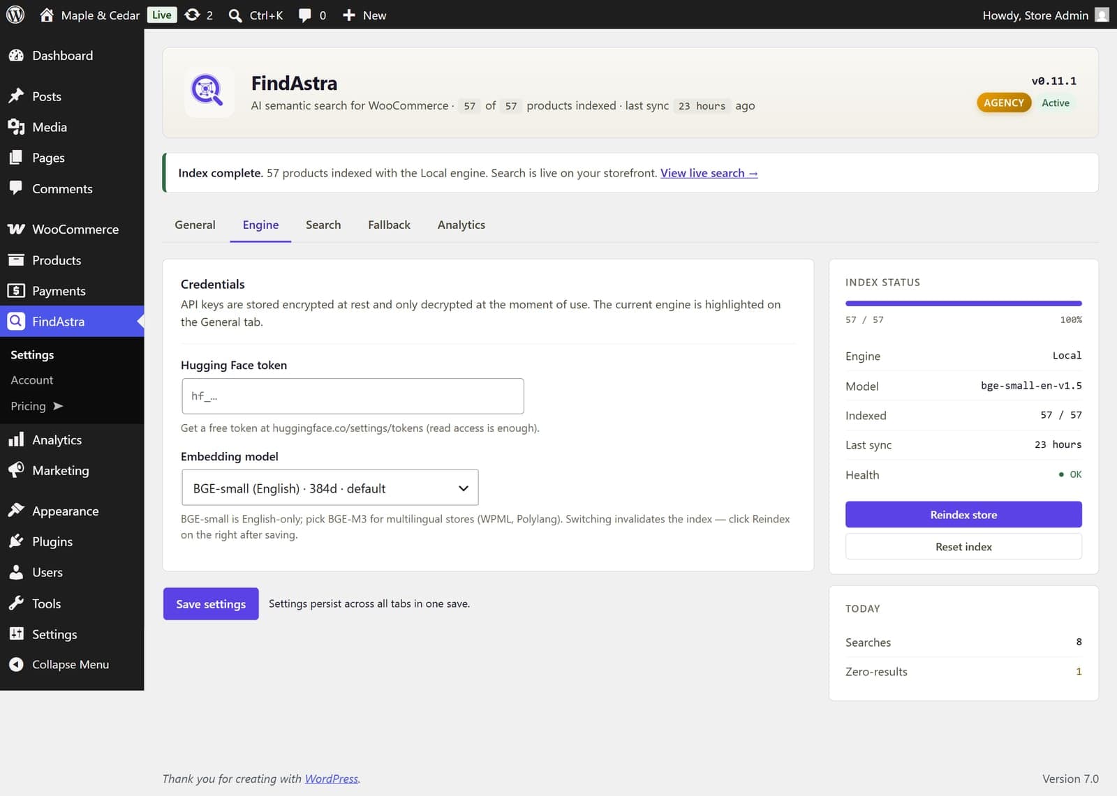Click the Marketing megaphone icon
Screen dimensions: 1117x796
tap(16, 470)
